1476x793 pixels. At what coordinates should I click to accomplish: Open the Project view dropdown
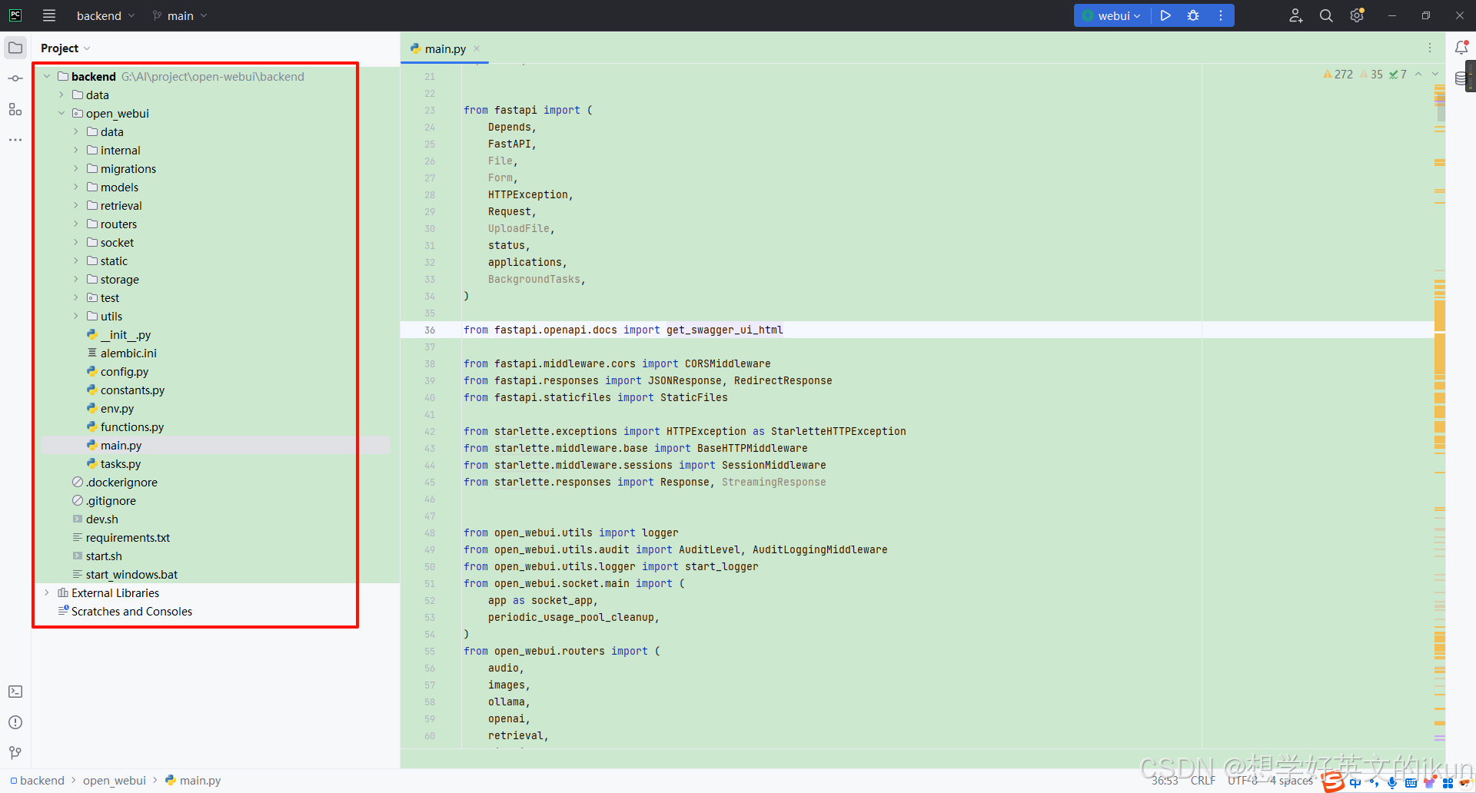pyautogui.click(x=65, y=48)
